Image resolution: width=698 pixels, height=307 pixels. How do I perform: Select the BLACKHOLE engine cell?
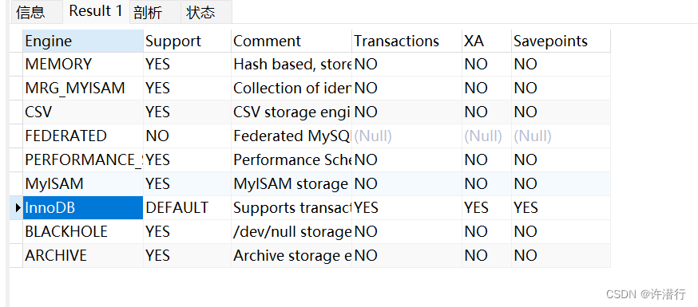click(x=83, y=231)
